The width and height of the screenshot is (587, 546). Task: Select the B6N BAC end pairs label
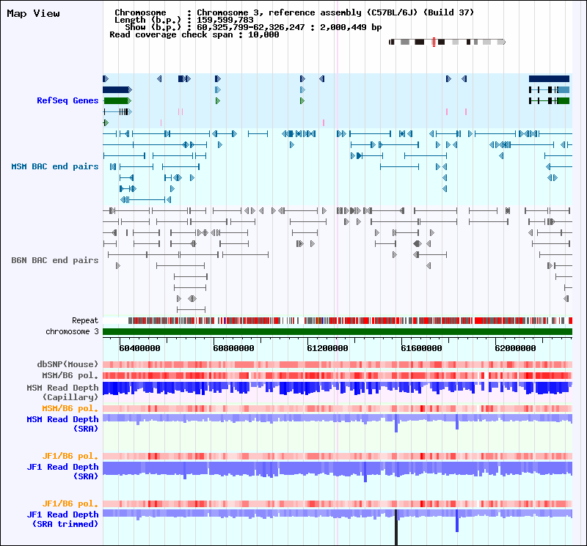point(54,260)
